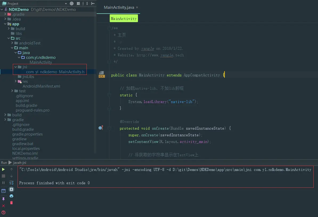Select proguard-rules.pro file
318x217 pixels.
pyautogui.click(x=33, y=110)
